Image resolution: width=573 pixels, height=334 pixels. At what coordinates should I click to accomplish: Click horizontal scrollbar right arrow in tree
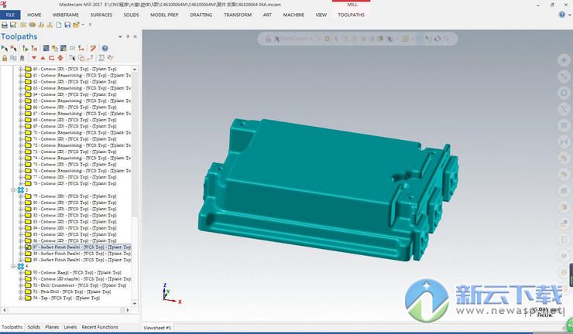pos(128,310)
